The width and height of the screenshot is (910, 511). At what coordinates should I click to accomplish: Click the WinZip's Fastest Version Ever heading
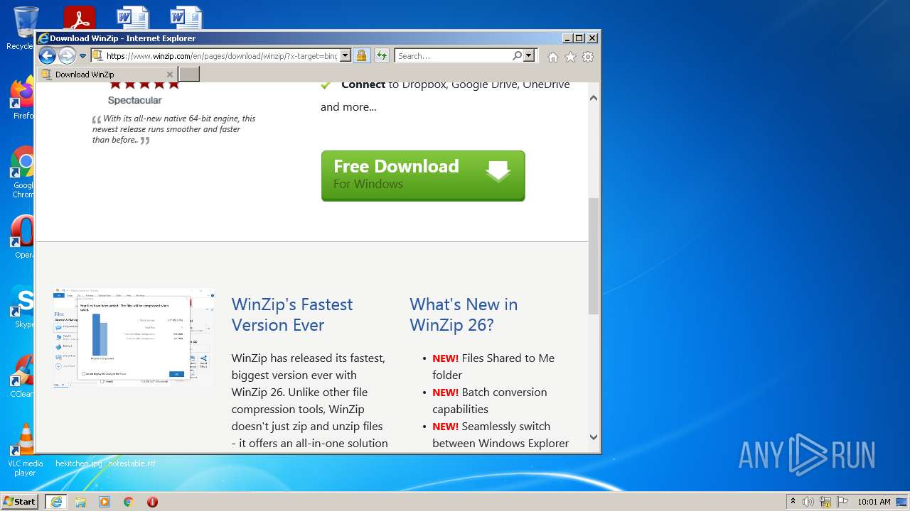click(x=292, y=314)
